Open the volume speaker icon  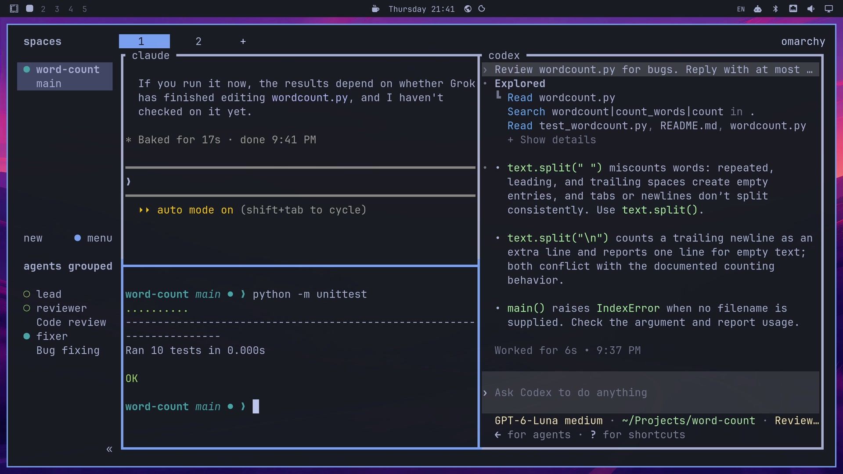coord(811,9)
